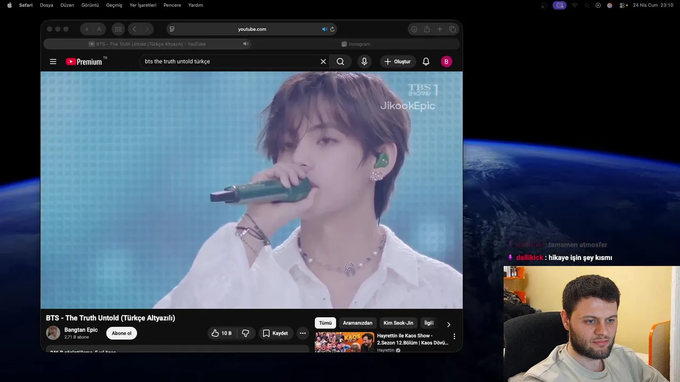
Task: Open screen sharing status purple icon
Action: pyautogui.click(x=559, y=5)
